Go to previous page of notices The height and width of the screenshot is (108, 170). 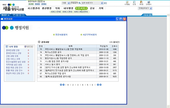(64, 85)
